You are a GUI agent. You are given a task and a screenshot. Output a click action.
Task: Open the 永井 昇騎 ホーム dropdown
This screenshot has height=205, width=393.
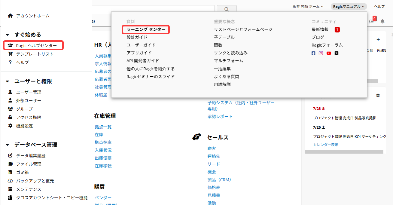(x=308, y=6)
